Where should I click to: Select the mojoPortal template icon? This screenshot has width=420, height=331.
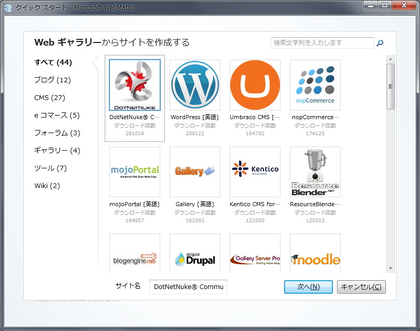pyautogui.click(x=134, y=171)
